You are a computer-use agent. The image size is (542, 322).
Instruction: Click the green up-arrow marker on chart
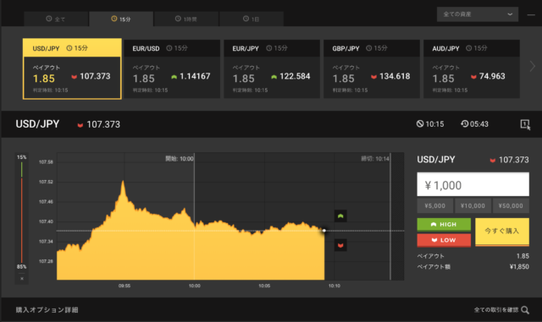pyautogui.click(x=340, y=216)
